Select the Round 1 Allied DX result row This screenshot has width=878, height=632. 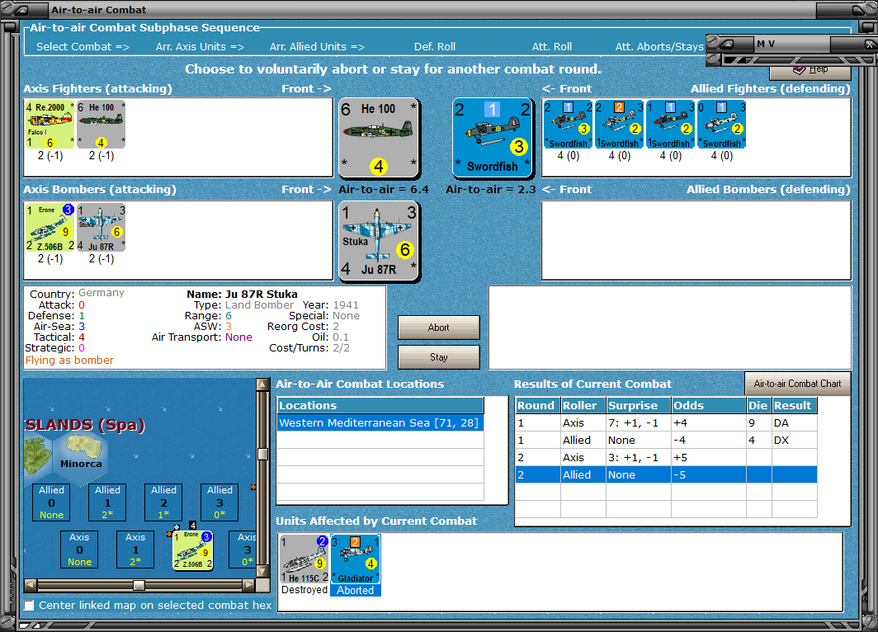point(666,441)
